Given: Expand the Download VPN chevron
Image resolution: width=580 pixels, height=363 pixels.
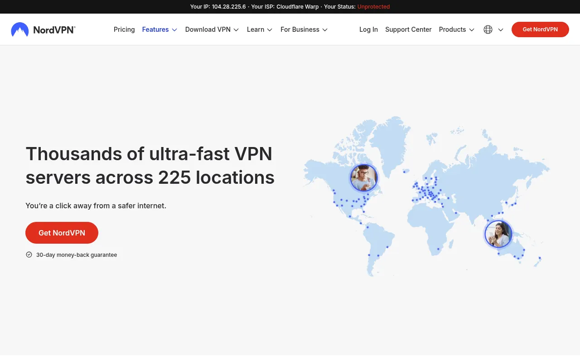Looking at the screenshot, I should point(236,30).
